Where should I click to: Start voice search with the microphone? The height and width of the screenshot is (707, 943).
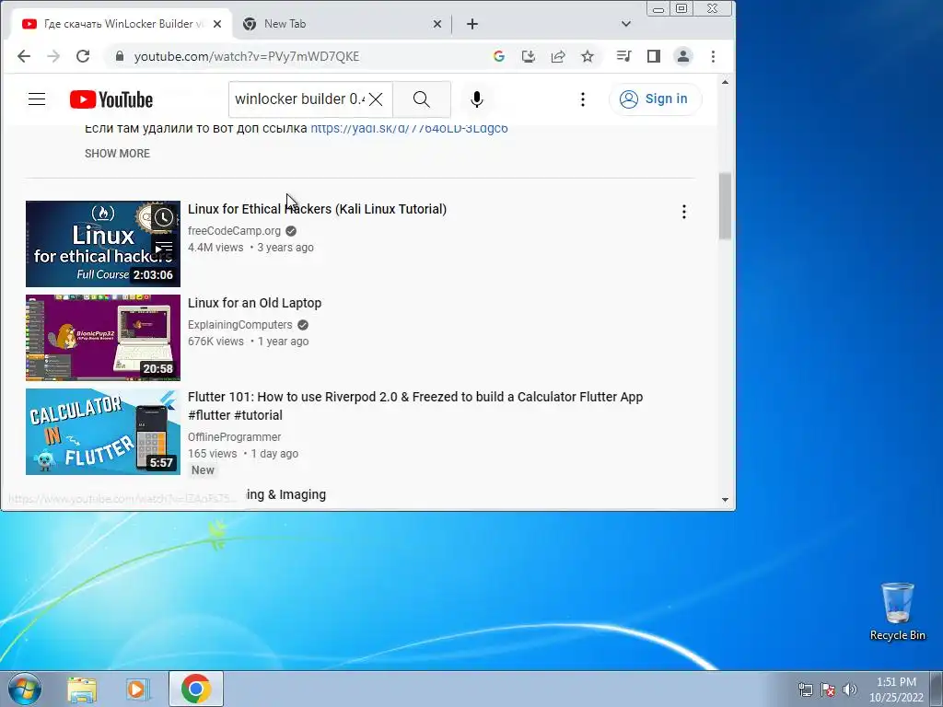click(x=477, y=99)
